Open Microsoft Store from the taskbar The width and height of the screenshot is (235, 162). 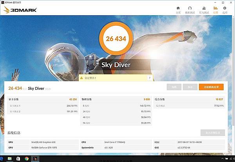(18, 158)
